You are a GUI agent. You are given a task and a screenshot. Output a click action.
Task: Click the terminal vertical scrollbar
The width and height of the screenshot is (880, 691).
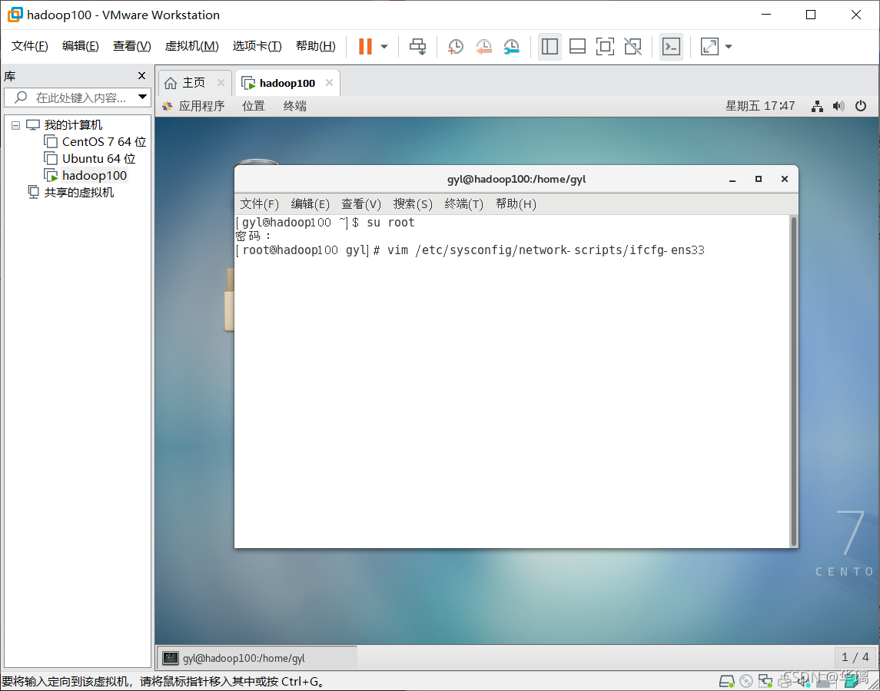tap(794, 382)
